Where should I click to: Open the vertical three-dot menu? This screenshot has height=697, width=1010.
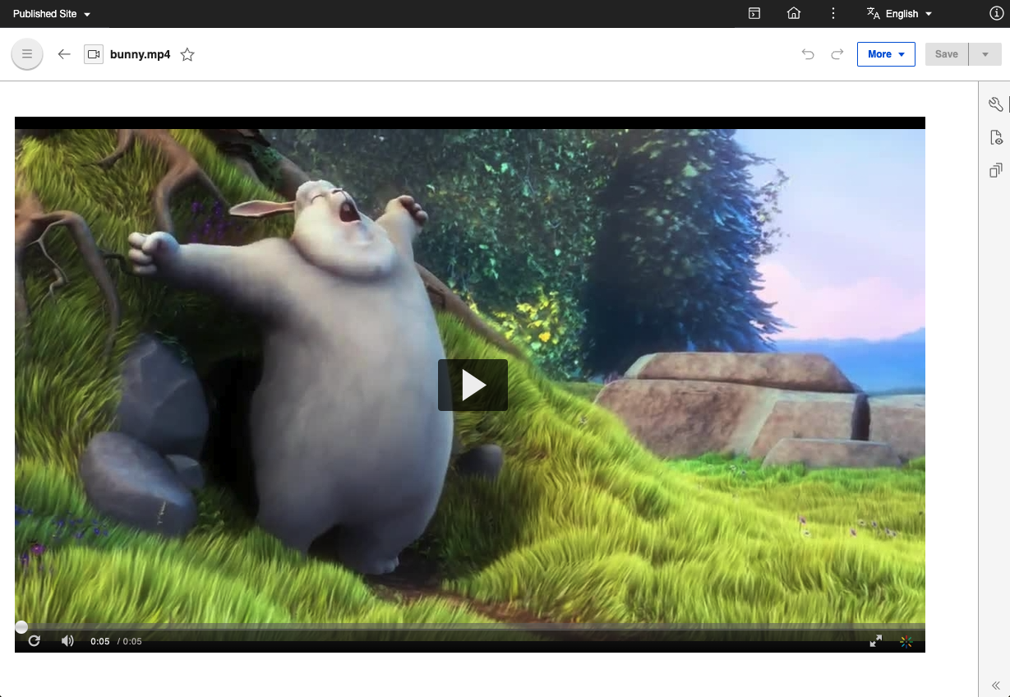click(833, 14)
